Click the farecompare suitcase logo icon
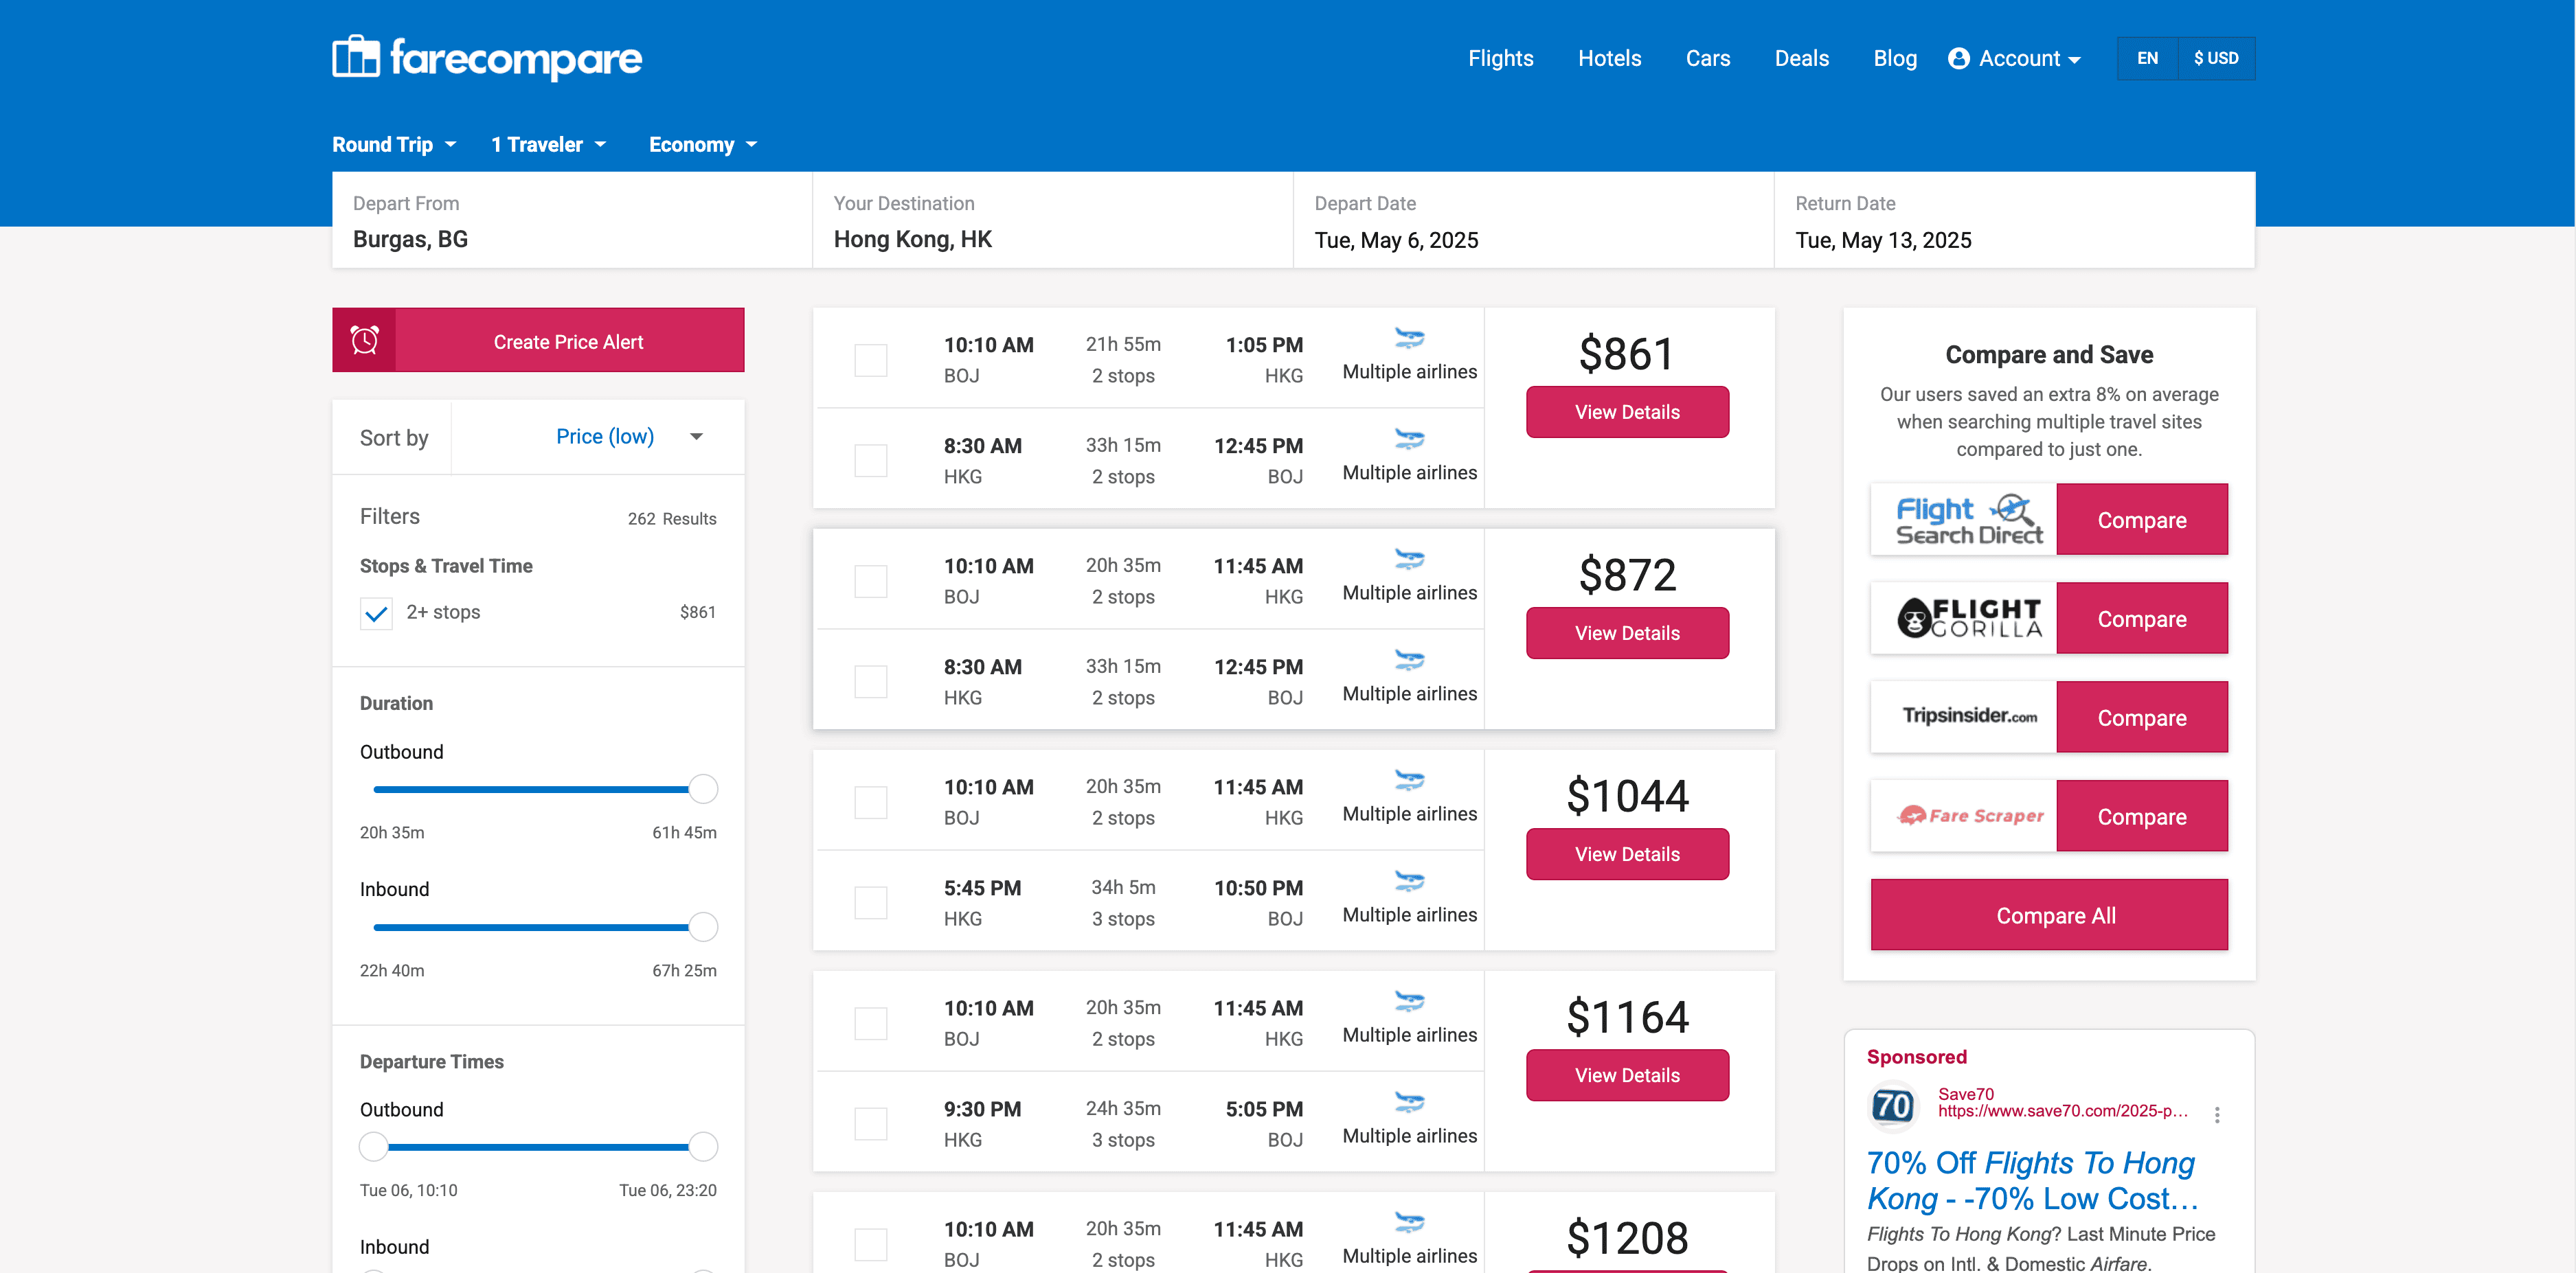The height and width of the screenshot is (1273, 2576). 356,57
